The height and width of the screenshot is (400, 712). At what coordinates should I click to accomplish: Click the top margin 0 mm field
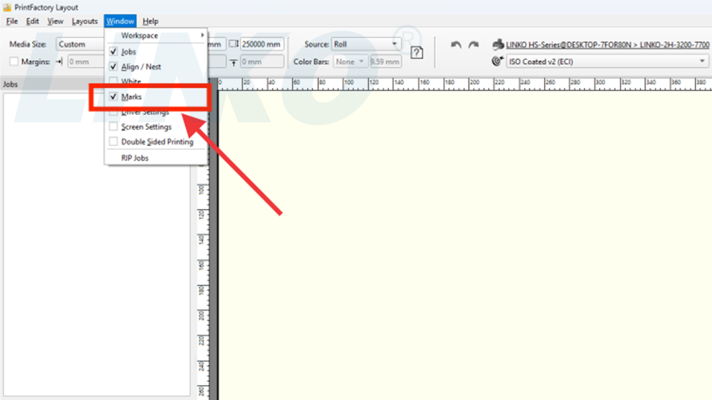[262, 62]
